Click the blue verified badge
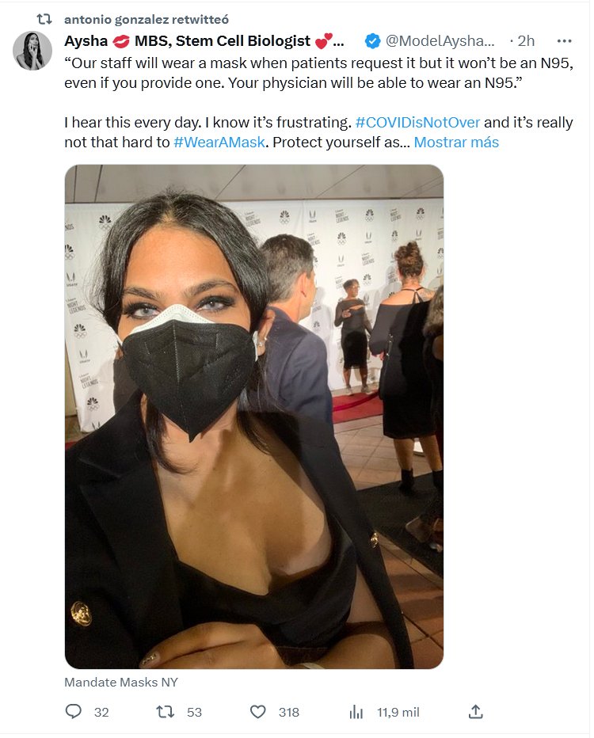 [373, 41]
